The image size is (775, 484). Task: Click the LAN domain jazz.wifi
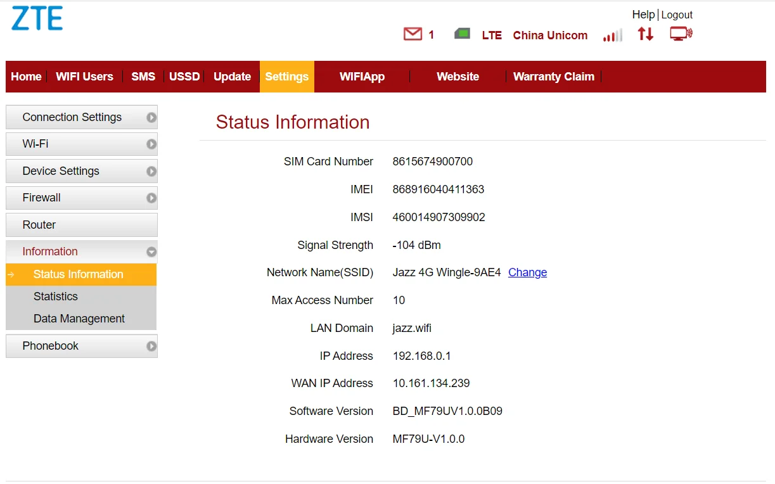[412, 328]
